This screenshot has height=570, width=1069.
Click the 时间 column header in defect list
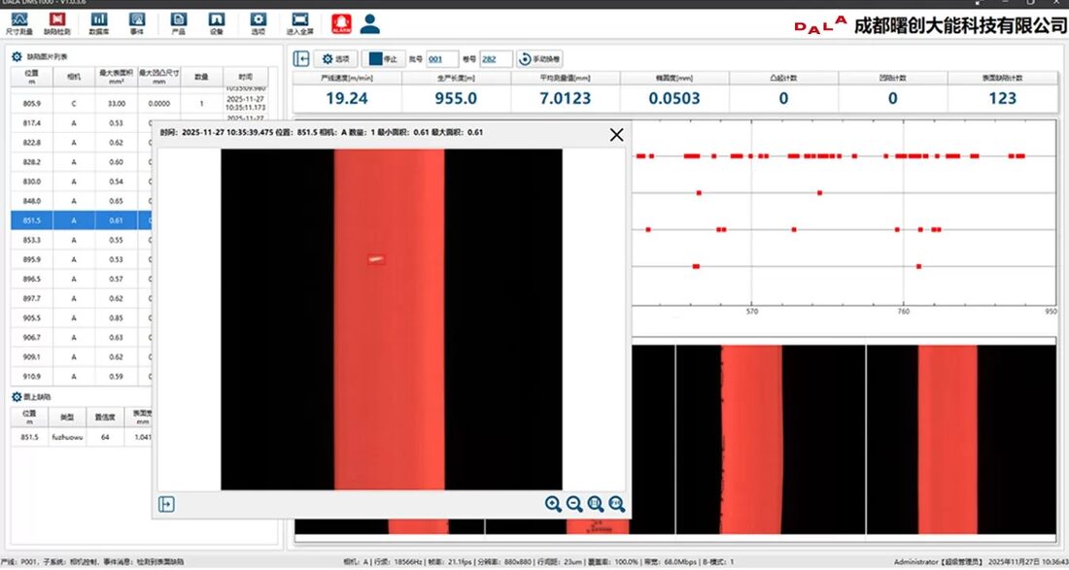click(246, 77)
